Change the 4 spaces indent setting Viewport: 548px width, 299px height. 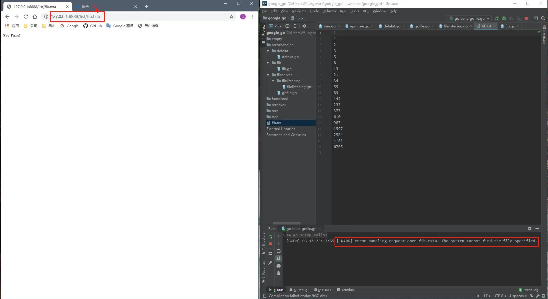point(518,296)
